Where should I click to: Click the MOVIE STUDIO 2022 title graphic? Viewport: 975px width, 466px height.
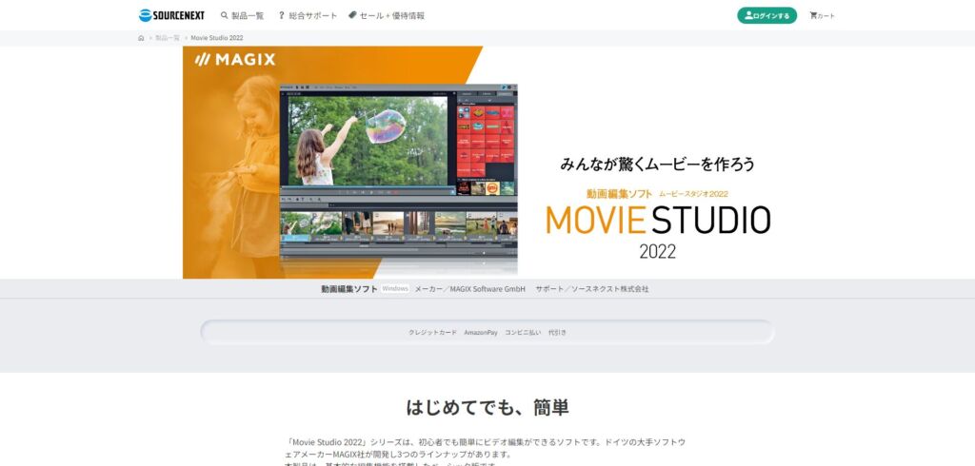[x=658, y=231]
